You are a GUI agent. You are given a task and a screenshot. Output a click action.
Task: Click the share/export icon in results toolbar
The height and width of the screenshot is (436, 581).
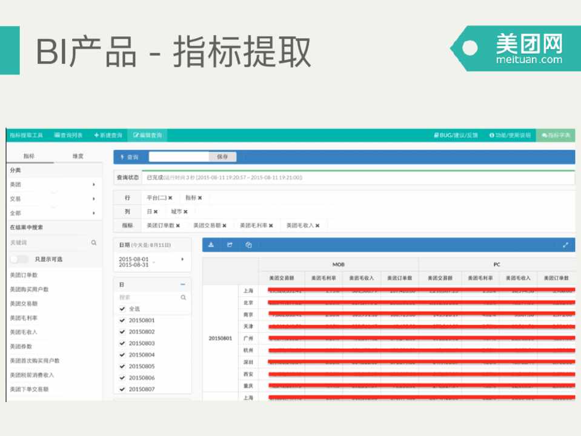tap(230, 245)
